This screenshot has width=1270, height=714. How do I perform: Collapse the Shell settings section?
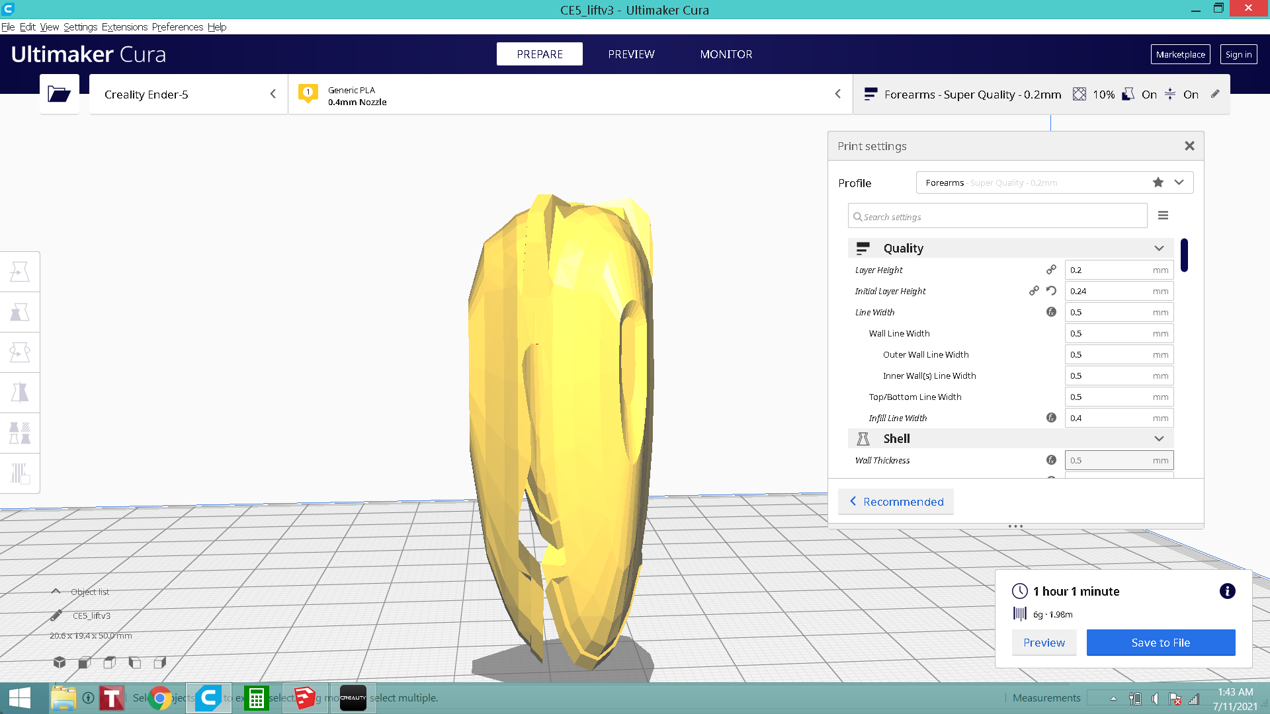[x=1159, y=438]
